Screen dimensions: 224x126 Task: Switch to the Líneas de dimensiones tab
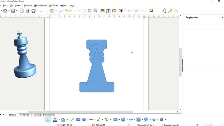click(x=44, y=115)
